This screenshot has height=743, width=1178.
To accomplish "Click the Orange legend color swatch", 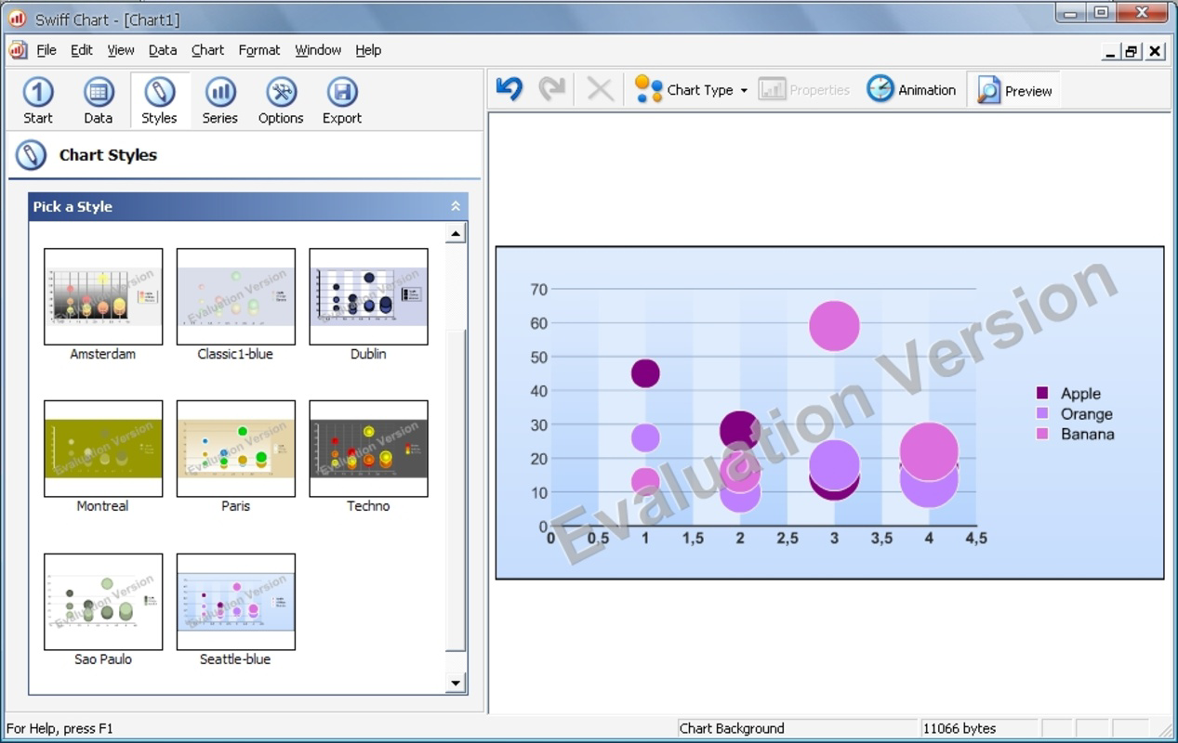I will [1042, 413].
